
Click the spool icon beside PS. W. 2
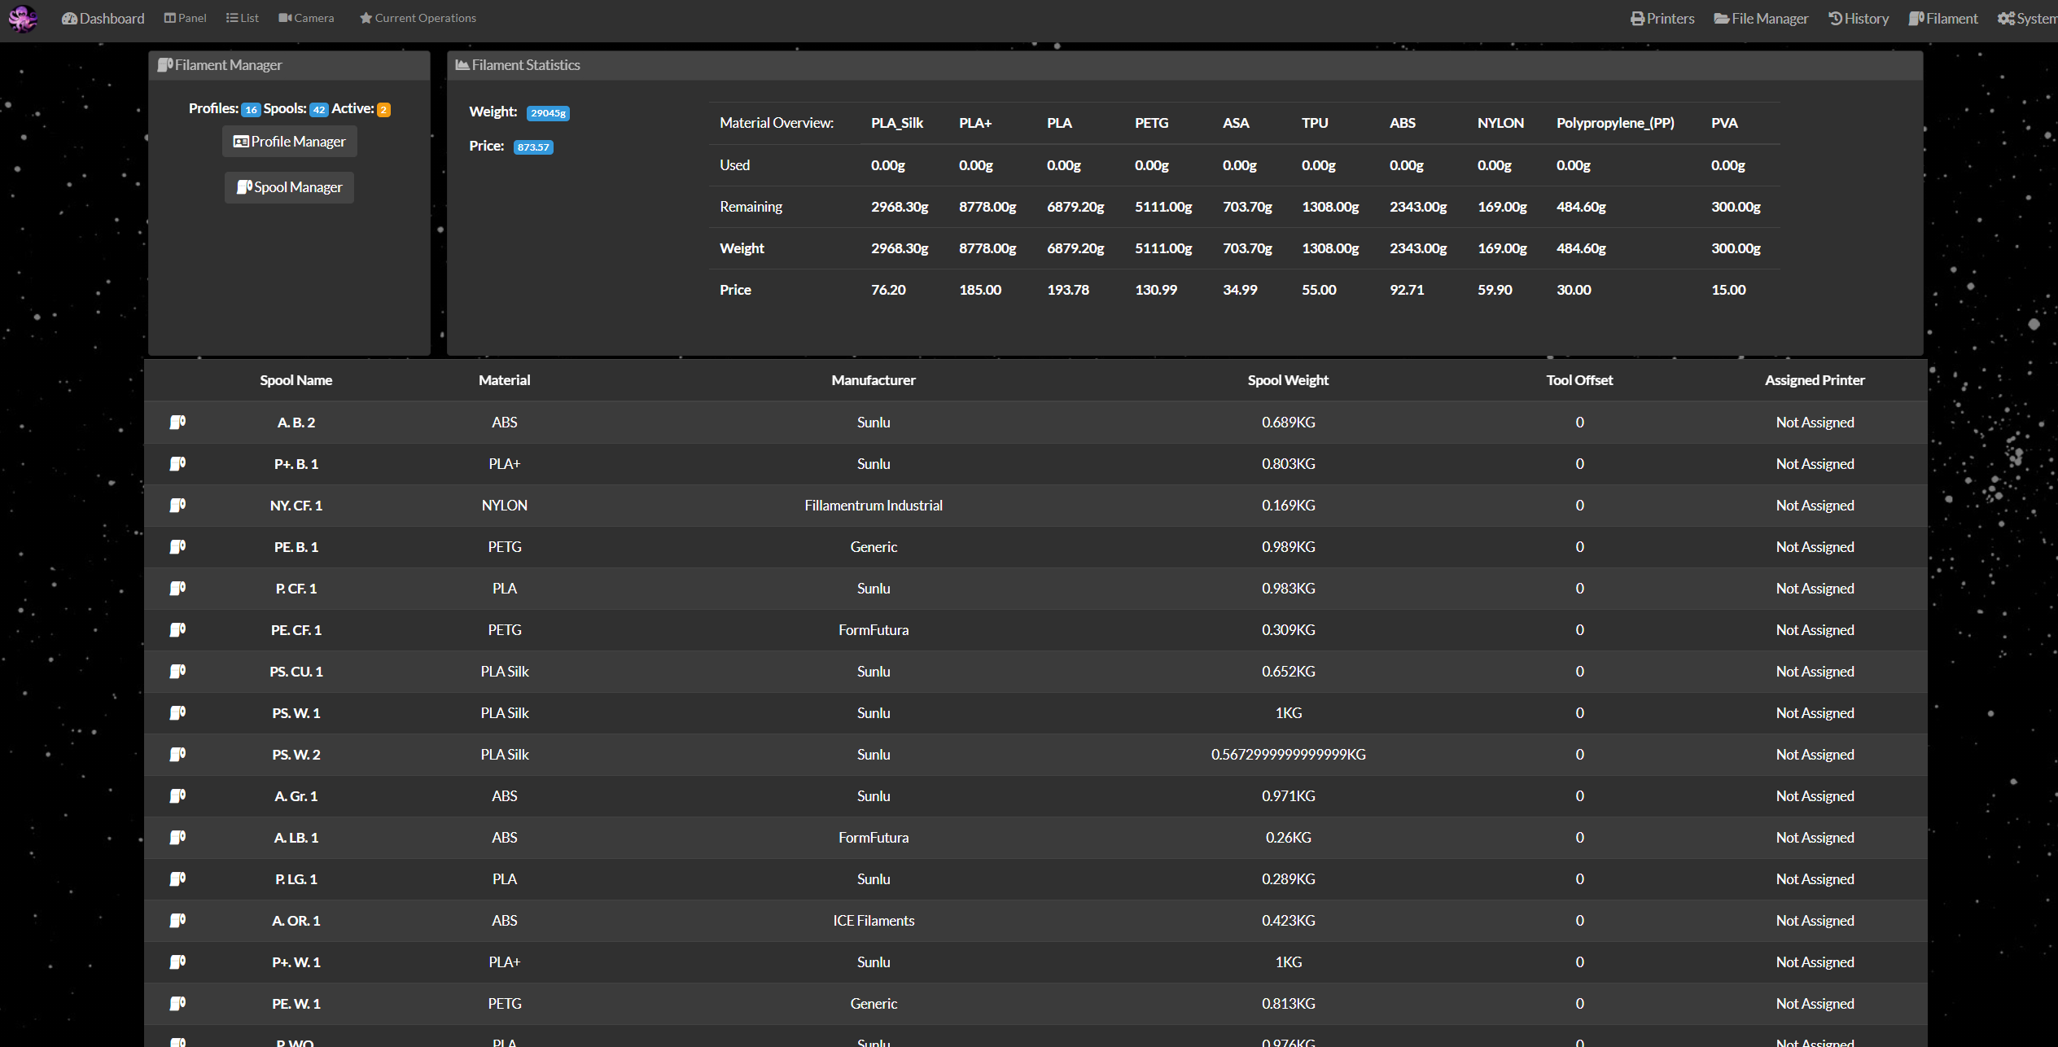[177, 754]
